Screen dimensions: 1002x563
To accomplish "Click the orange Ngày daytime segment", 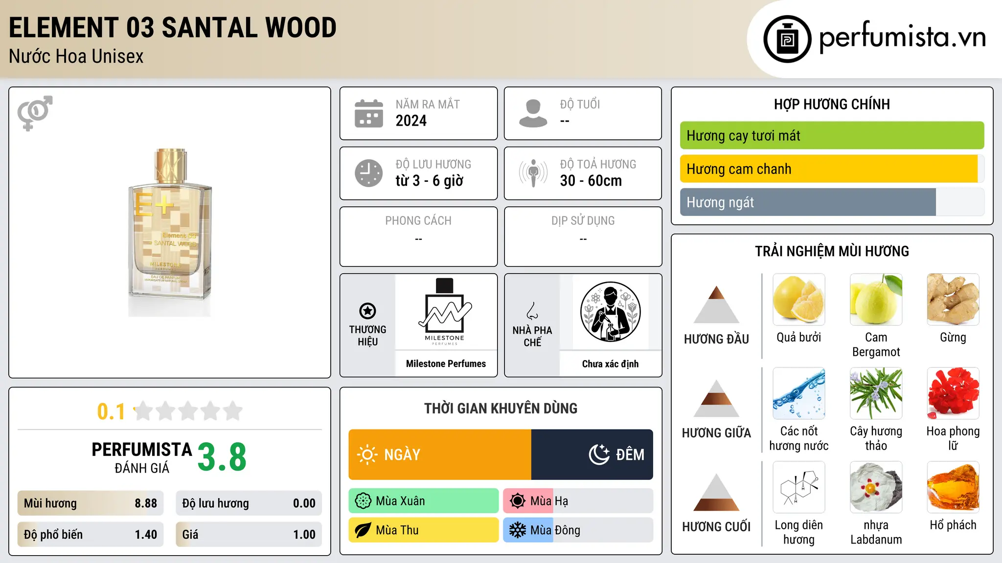I will [x=440, y=455].
